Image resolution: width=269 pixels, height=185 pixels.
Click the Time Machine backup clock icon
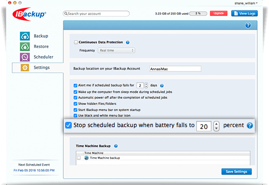pyautogui.click(x=86, y=158)
